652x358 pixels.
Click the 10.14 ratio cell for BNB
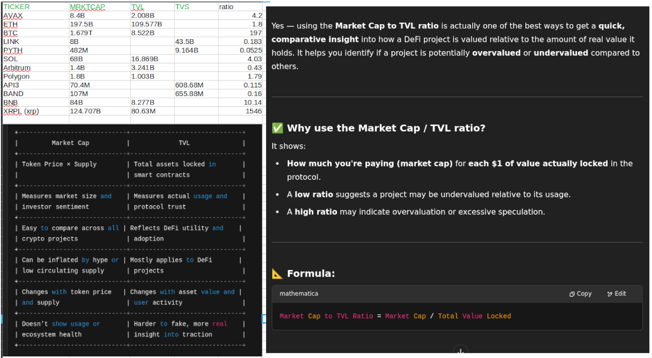[240, 102]
